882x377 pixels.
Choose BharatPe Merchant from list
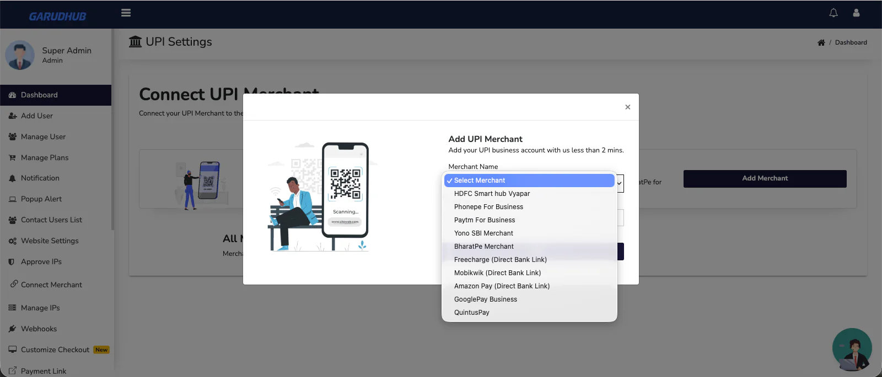click(483, 247)
